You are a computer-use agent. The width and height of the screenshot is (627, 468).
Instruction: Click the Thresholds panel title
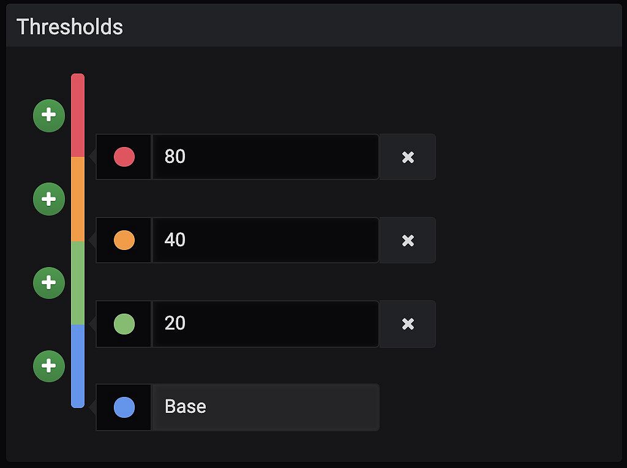69,26
